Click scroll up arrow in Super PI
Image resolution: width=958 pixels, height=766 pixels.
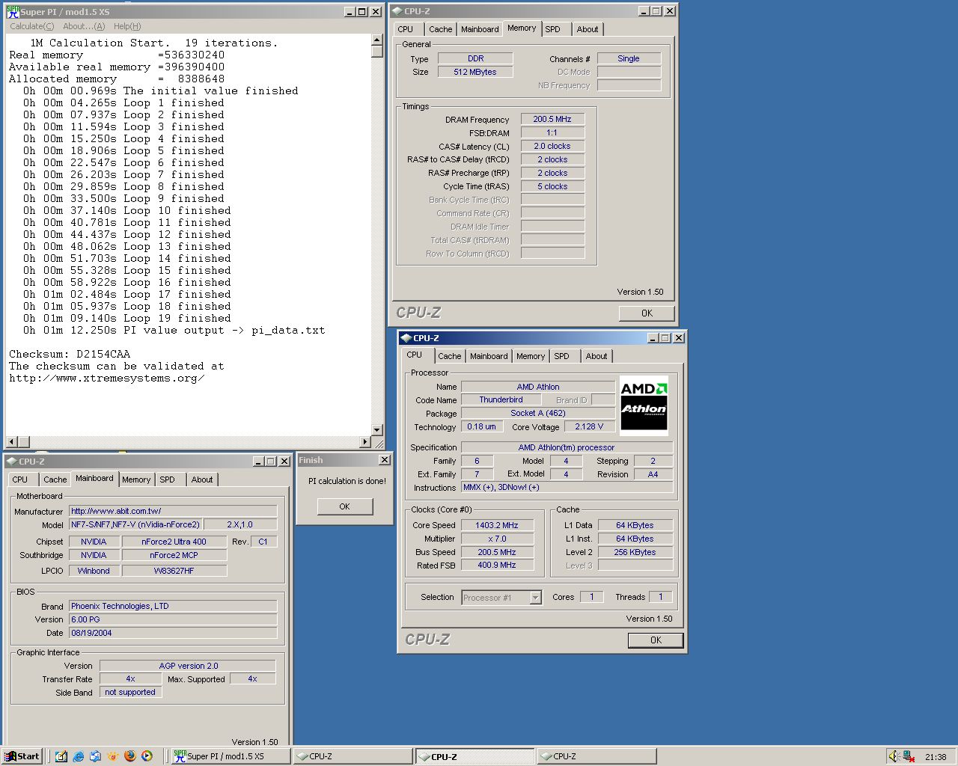pyautogui.click(x=377, y=40)
